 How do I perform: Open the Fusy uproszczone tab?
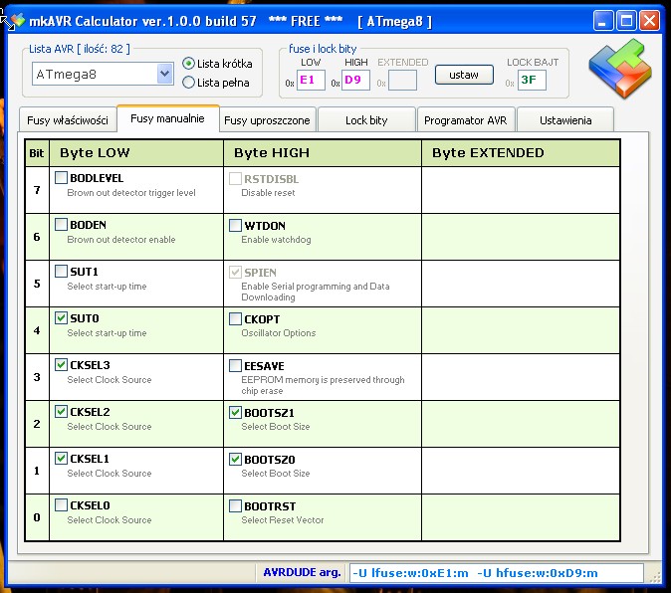[x=268, y=120]
